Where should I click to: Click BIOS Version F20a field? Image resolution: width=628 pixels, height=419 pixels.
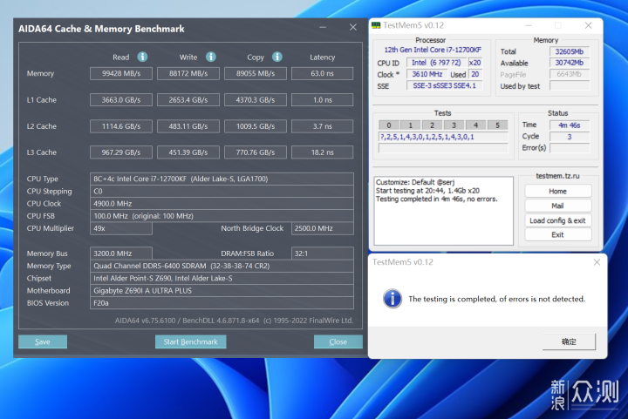222,303
